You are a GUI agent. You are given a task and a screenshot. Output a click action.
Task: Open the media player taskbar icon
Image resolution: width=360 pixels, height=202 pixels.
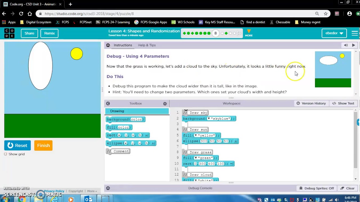71,199
